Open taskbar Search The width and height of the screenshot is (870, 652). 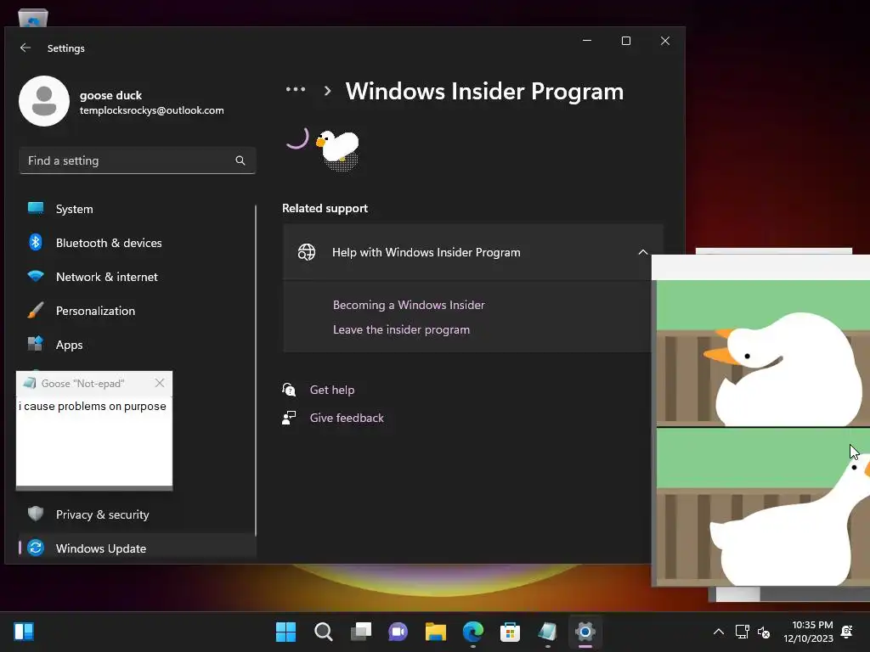[324, 632]
